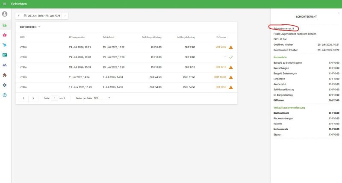Open the puzzle piece integrations icon
Viewport: 342px width, 183px height.
5,75
